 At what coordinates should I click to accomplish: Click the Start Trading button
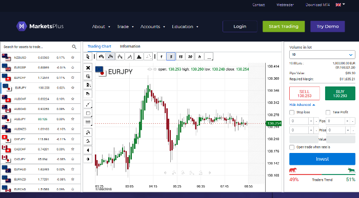coord(284,27)
